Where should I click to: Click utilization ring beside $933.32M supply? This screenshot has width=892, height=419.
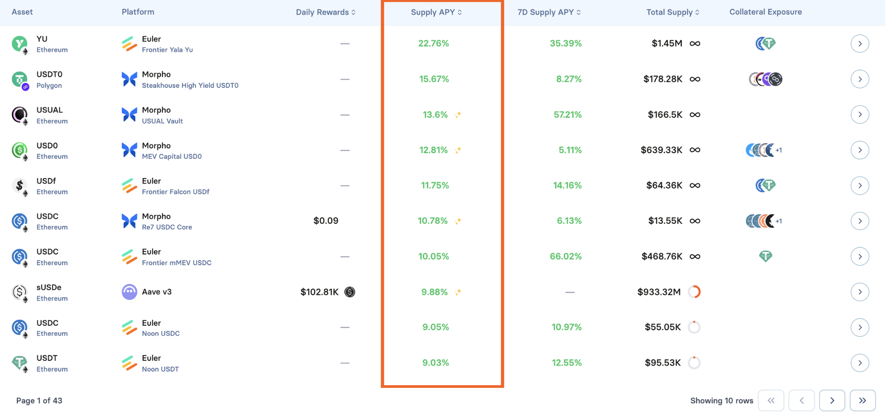[x=694, y=292]
